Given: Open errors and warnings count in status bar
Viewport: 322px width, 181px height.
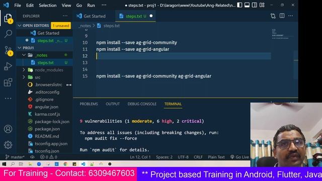Looking at the screenshot, I should (49, 157).
